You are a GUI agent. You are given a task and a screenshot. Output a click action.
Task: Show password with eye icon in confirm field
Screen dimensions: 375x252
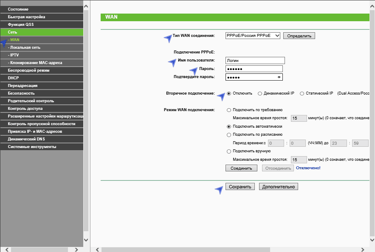279,77
